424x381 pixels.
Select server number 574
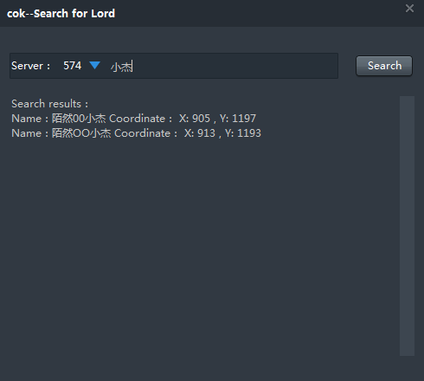coord(73,66)
